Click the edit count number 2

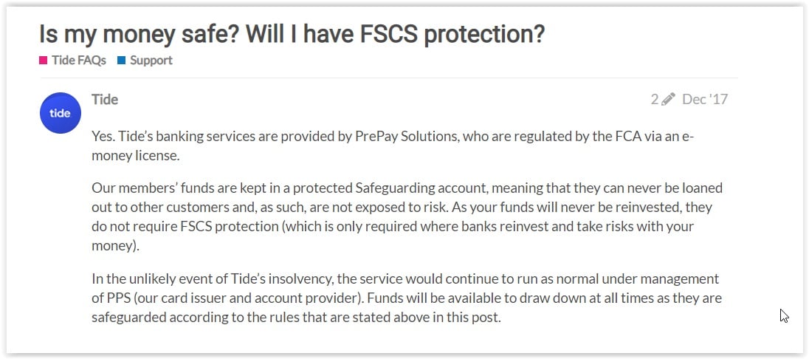point(655,99)
